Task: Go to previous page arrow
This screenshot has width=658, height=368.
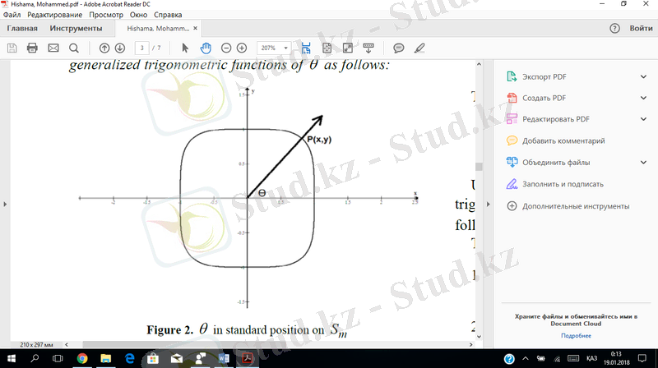Action: [x=104, y=48]
